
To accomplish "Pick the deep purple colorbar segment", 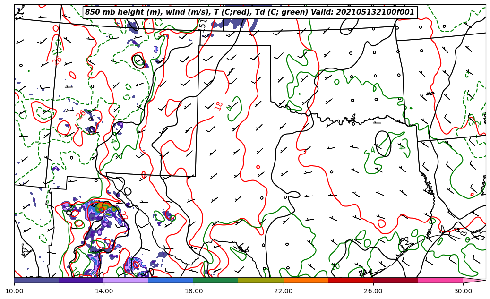I will 81,280.
